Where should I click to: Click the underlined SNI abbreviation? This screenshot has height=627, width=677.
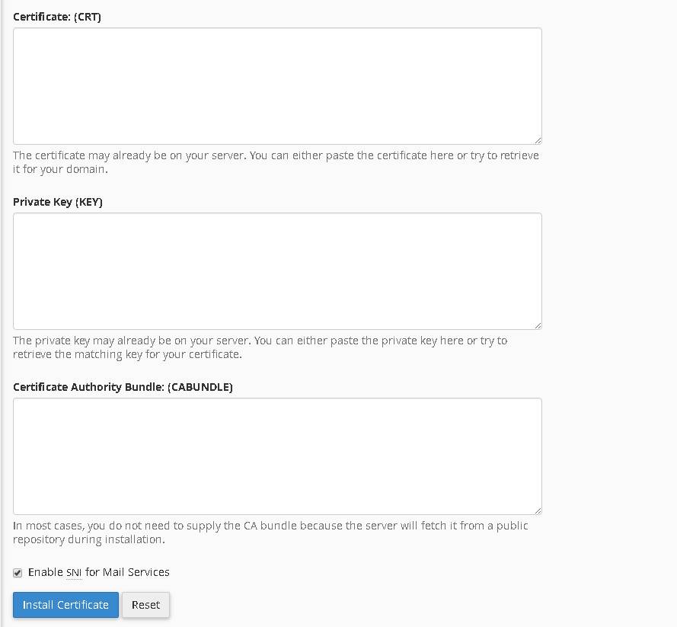tap(74, 573)
